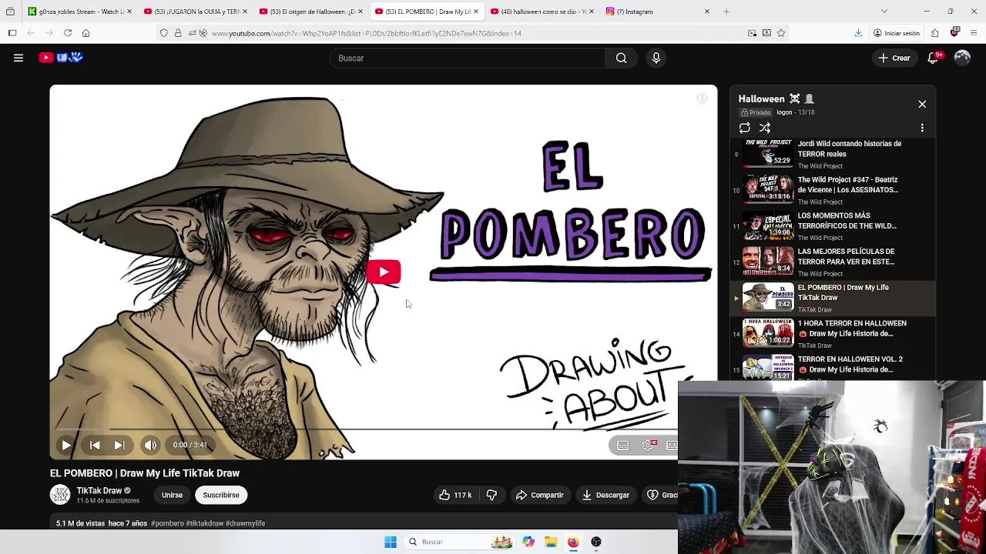
Task: Click the Compartir share button
Action: click(540, 495)
